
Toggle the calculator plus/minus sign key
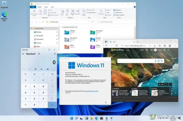pyautogui.click(x=25, y=105)
